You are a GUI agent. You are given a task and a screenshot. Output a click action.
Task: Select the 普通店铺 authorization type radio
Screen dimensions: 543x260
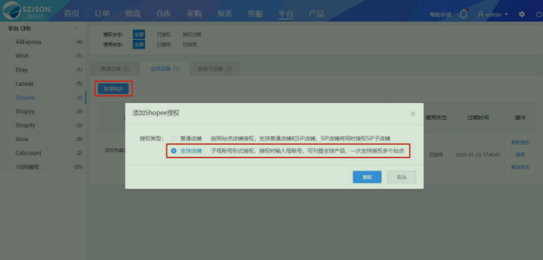pos(174,139)
